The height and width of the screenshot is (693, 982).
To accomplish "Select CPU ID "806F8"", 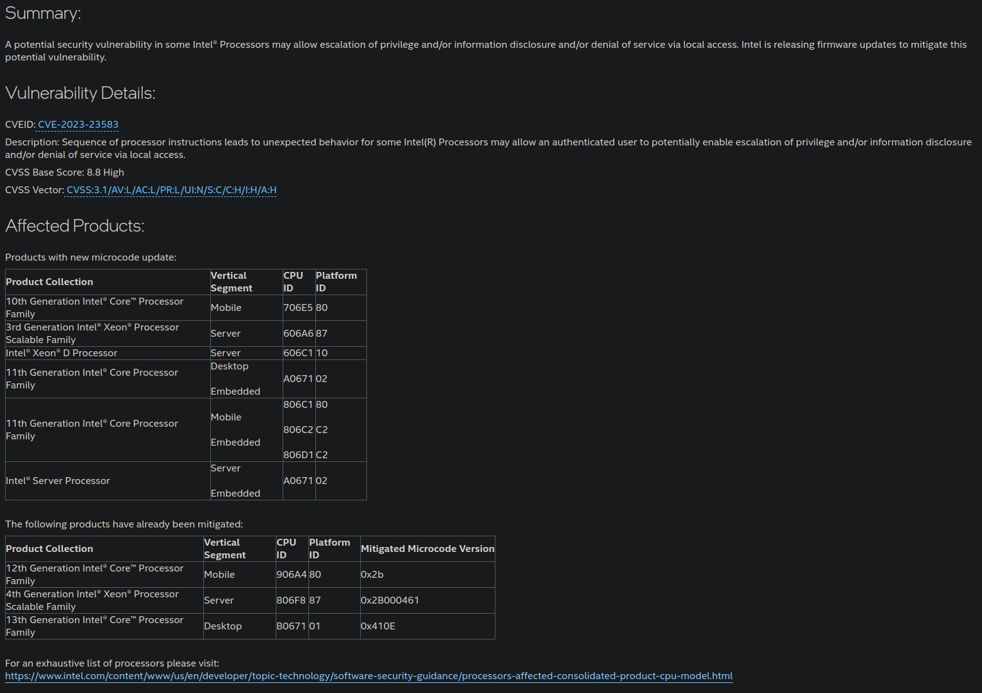I will (x=291, y=600).
